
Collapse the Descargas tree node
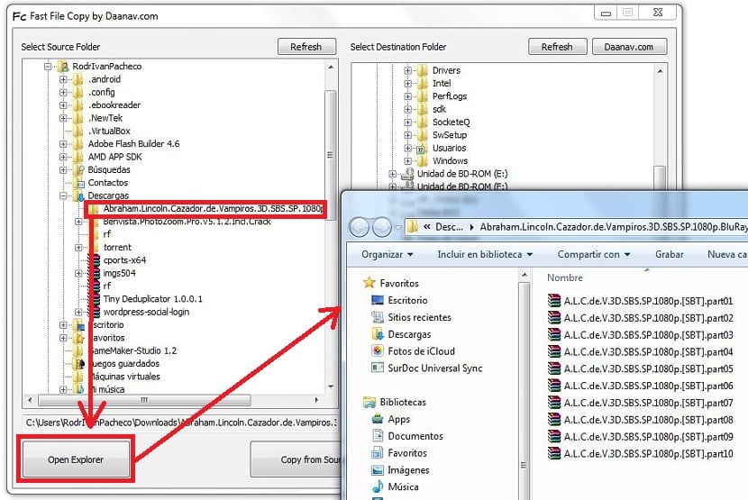pyautogui.click(x=63, y=195)
